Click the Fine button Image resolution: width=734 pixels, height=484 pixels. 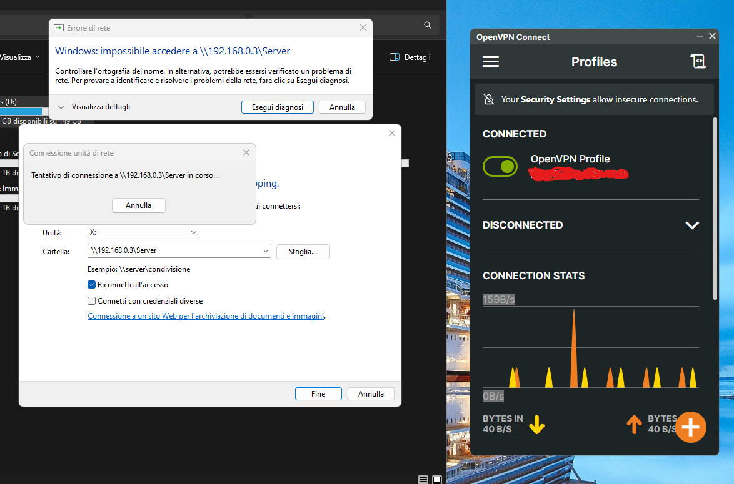point(318,393)
